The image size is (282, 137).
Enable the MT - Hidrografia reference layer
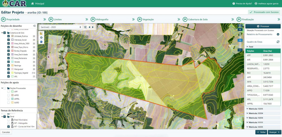[8, 123]
